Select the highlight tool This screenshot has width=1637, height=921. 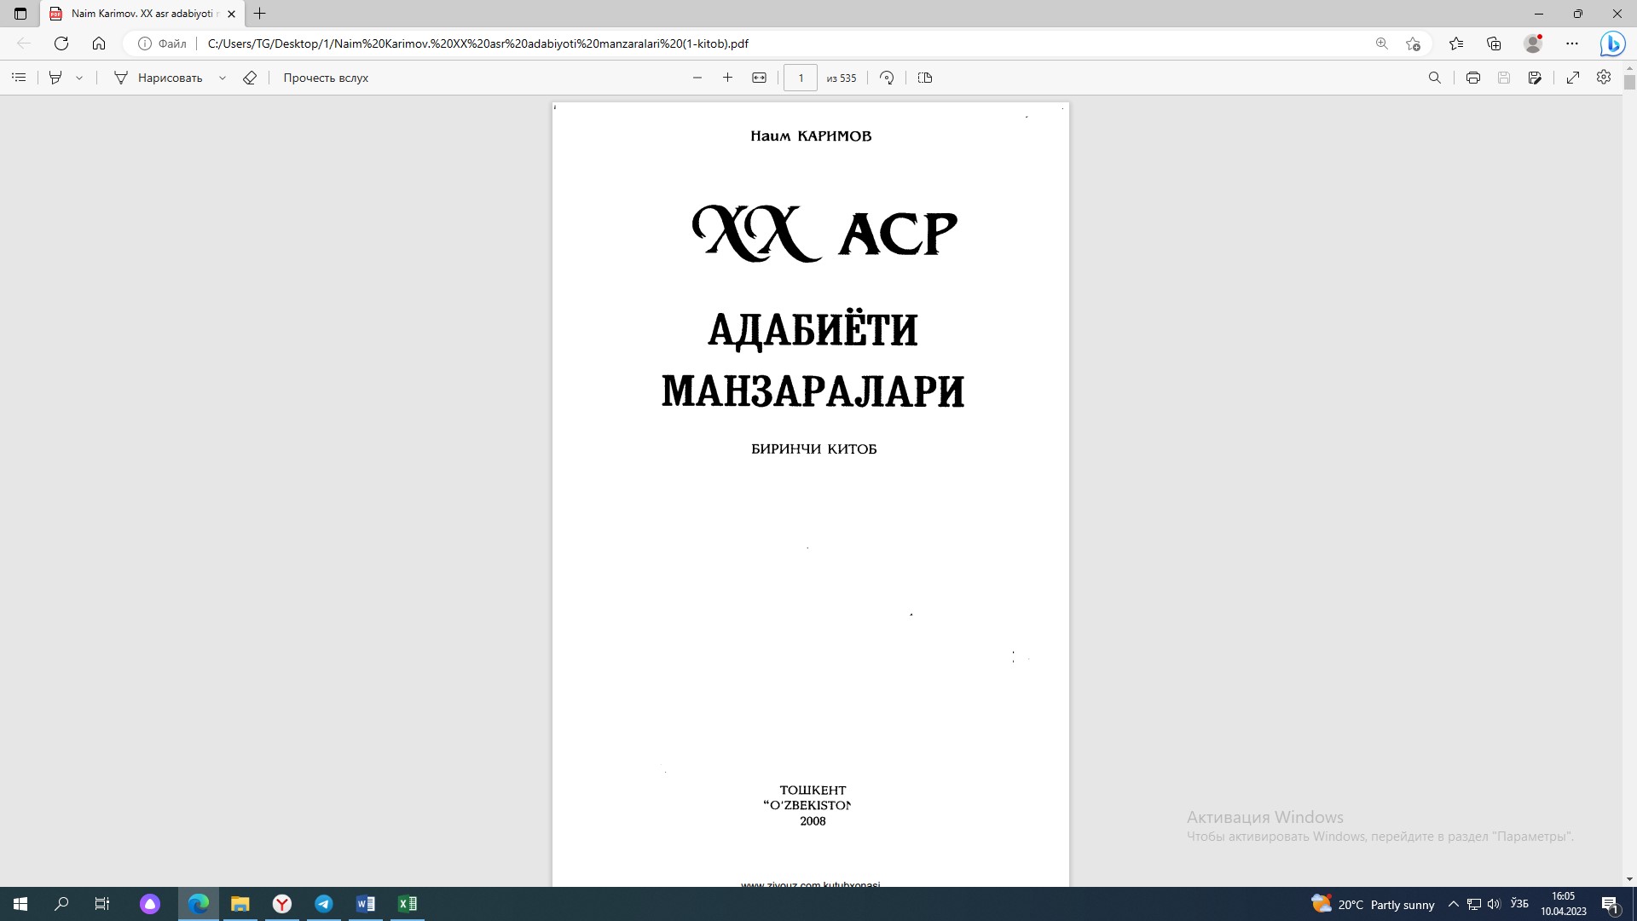point(55,78)
